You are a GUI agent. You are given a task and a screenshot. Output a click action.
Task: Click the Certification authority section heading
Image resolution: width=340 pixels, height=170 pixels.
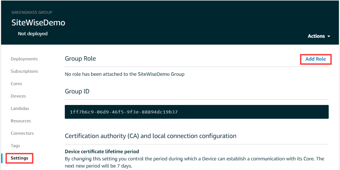[151, 136]
